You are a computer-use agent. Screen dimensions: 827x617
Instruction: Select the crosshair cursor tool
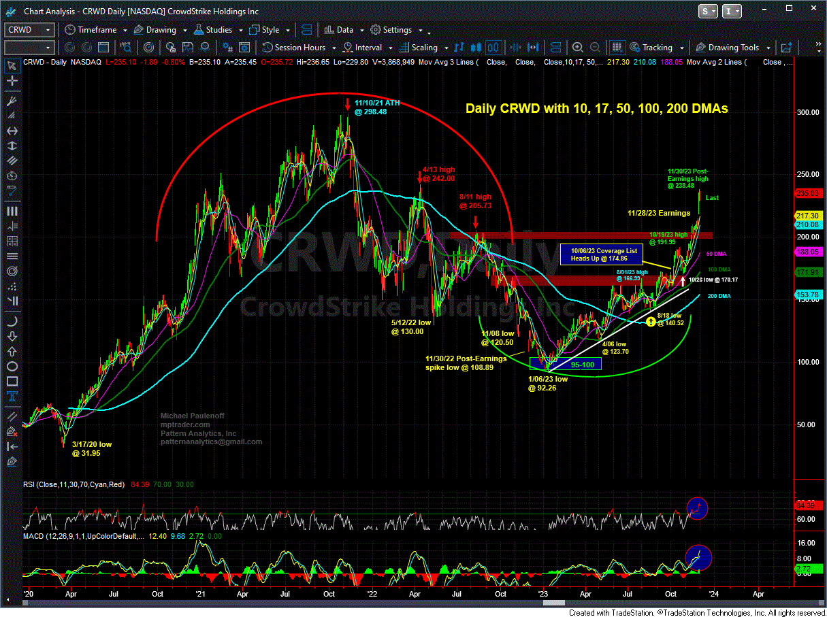(x=11, y=80)
